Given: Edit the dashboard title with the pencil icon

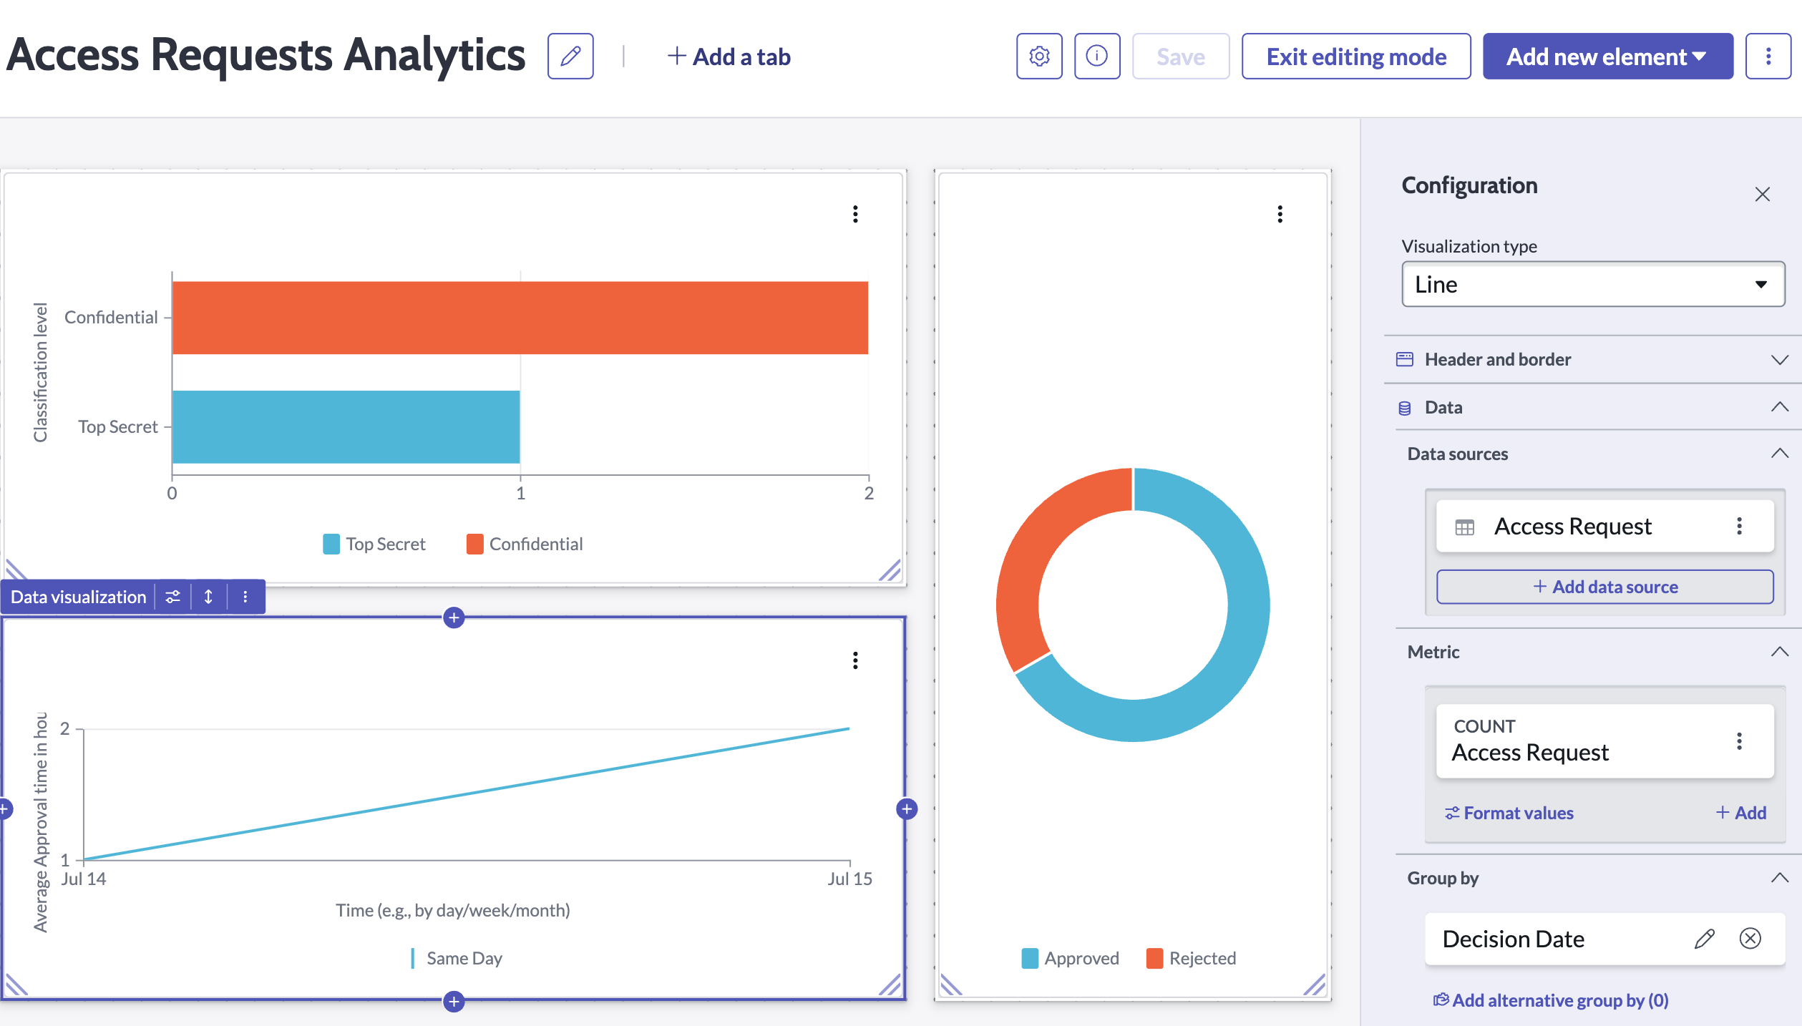Looking at the screenshot, I should [x=569, y=56].
